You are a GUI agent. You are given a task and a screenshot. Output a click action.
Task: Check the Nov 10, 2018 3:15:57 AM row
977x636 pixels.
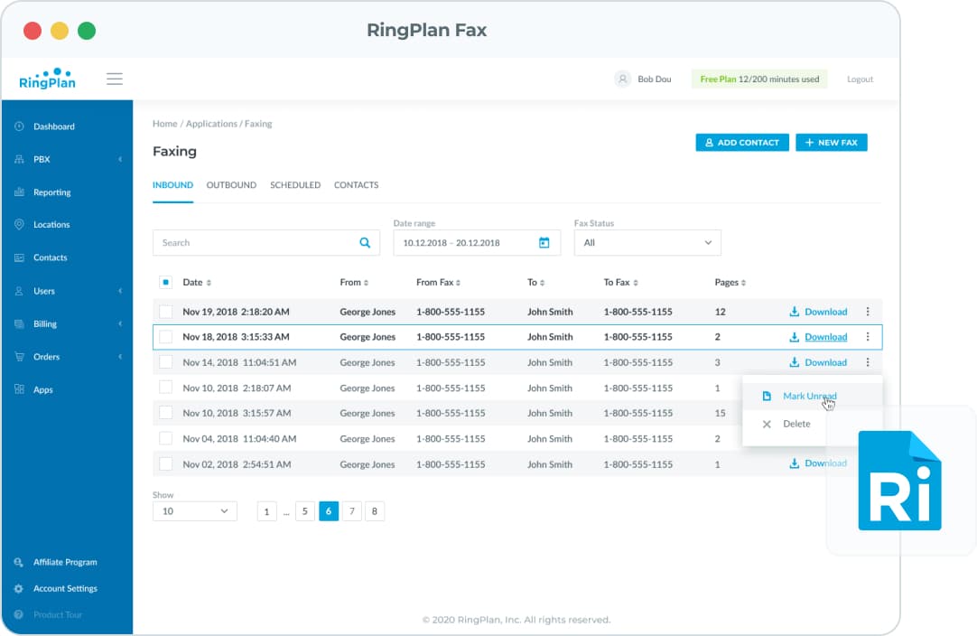tap(166, 413)
